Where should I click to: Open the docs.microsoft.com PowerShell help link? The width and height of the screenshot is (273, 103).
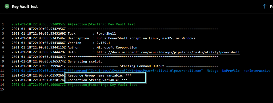click(168, 52)
